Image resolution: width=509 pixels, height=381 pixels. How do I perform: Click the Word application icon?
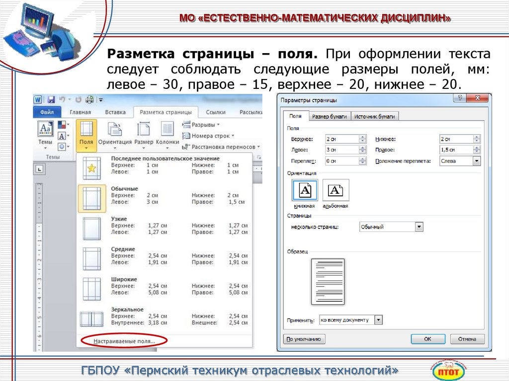pyautogui.click(x=38, y=100)
